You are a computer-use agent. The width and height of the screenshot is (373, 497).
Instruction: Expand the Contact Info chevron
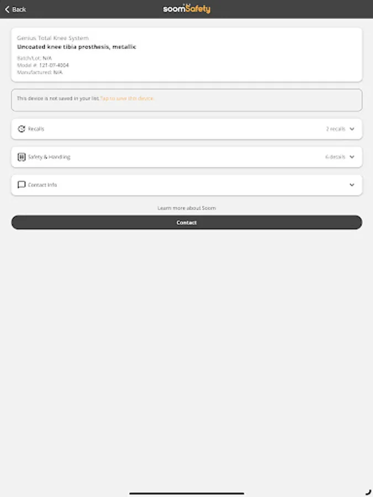pos(352,185)
